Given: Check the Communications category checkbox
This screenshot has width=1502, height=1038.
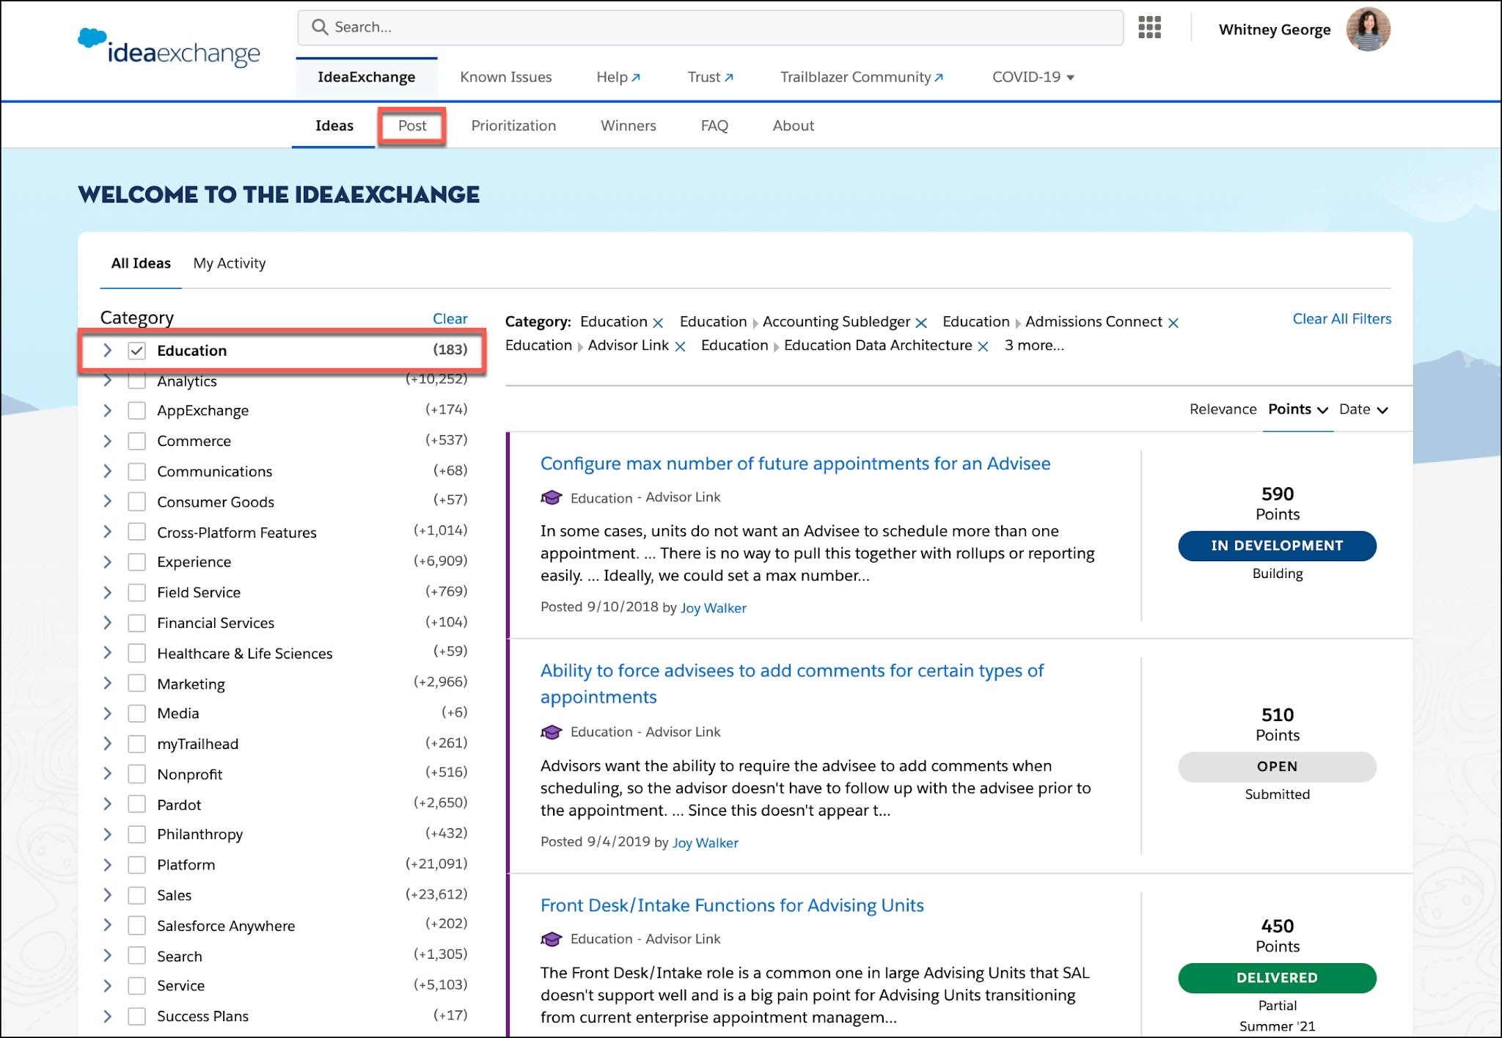Looking at the screenshot, I should (136, 471).
